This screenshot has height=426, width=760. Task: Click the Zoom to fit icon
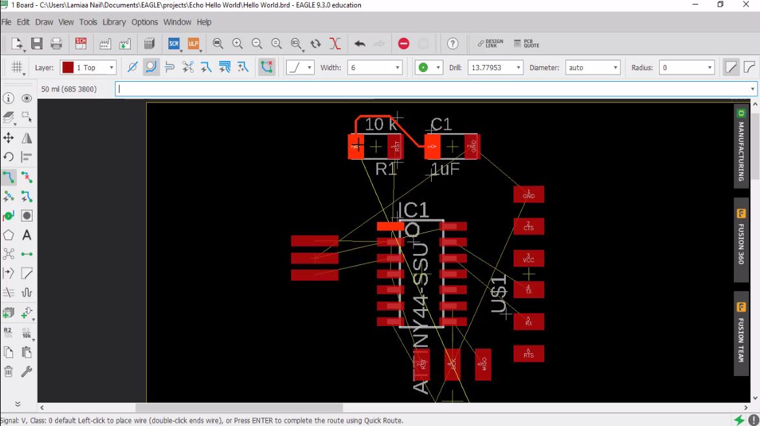click(x=218, y=44)
